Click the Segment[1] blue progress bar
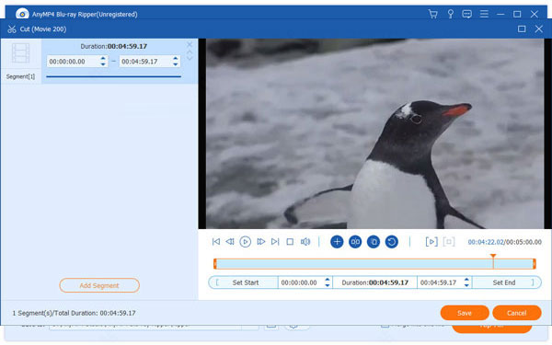This screenshot has height=345, width=552. (113, 76)
